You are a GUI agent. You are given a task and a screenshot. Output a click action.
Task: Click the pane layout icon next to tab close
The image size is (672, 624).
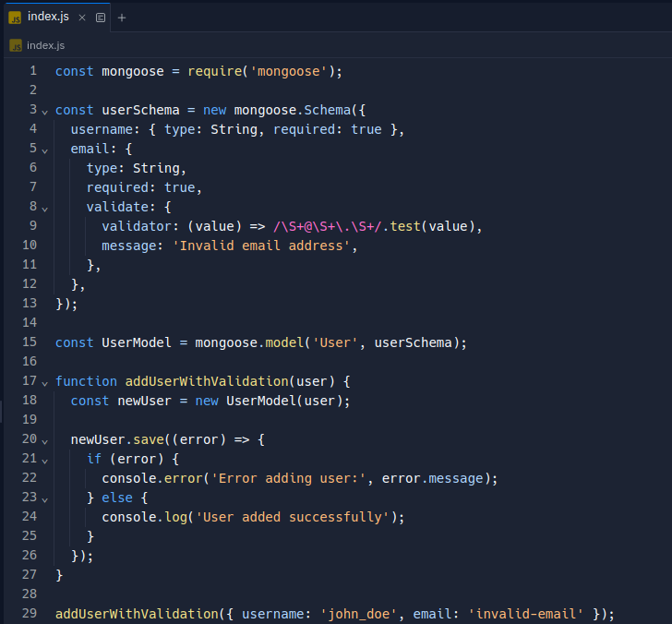pyautogui.click(x=101, y=18)
